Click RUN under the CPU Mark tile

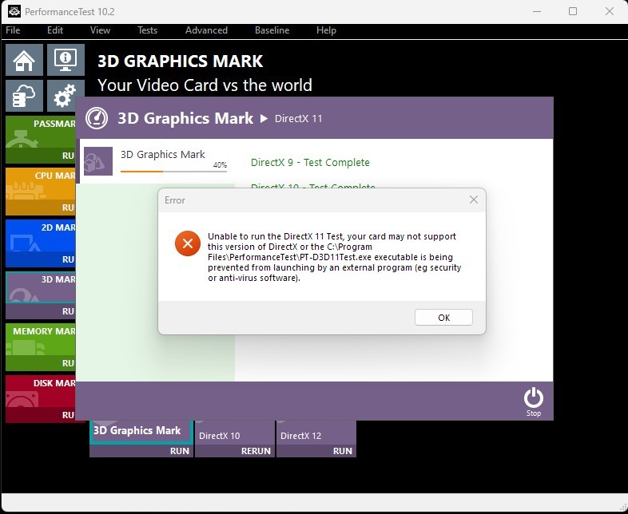pyautogui.click(x=68, y=208)
